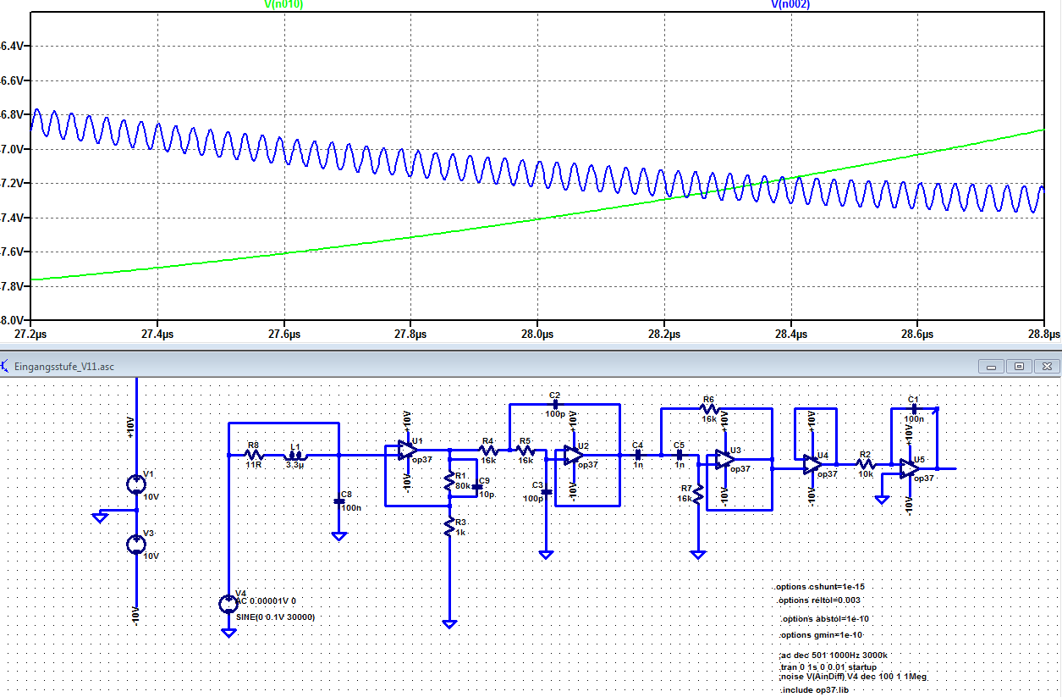Click the 6.4V vertical axis label
Image resolution: width=1062 pixels, height=697 pixels.
(13, 46)
